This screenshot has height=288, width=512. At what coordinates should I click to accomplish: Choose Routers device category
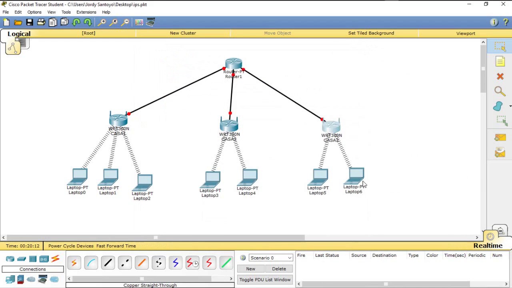pos(10,259)
